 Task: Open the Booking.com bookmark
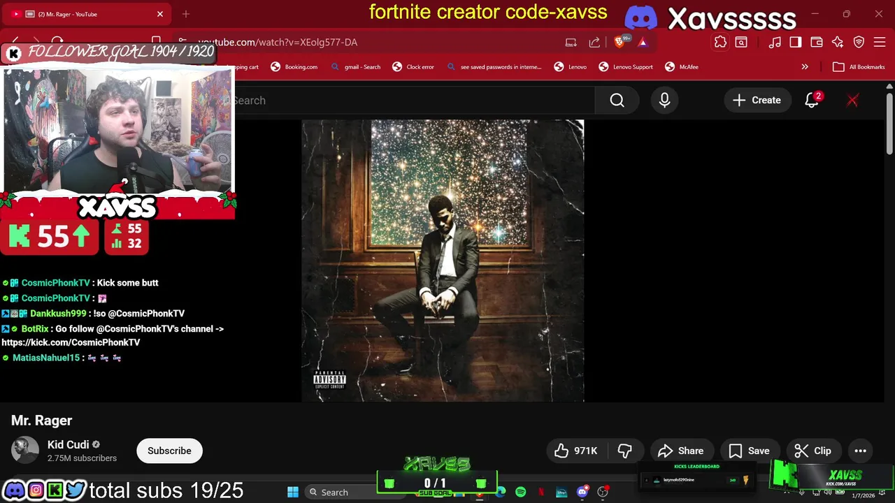coord(294,67)
